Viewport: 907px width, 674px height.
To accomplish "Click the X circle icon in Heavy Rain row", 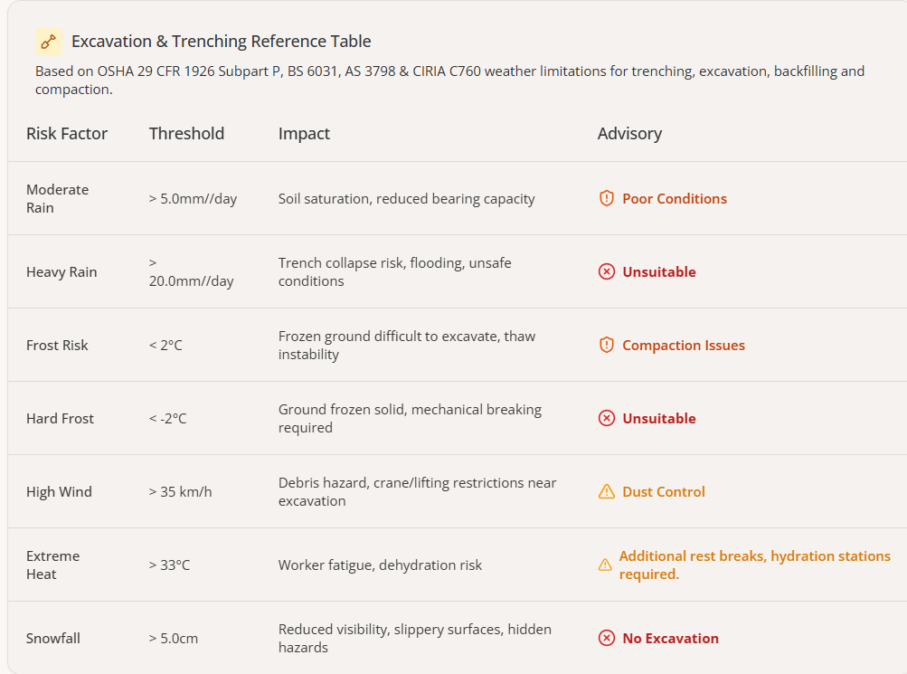I will 606,272.
